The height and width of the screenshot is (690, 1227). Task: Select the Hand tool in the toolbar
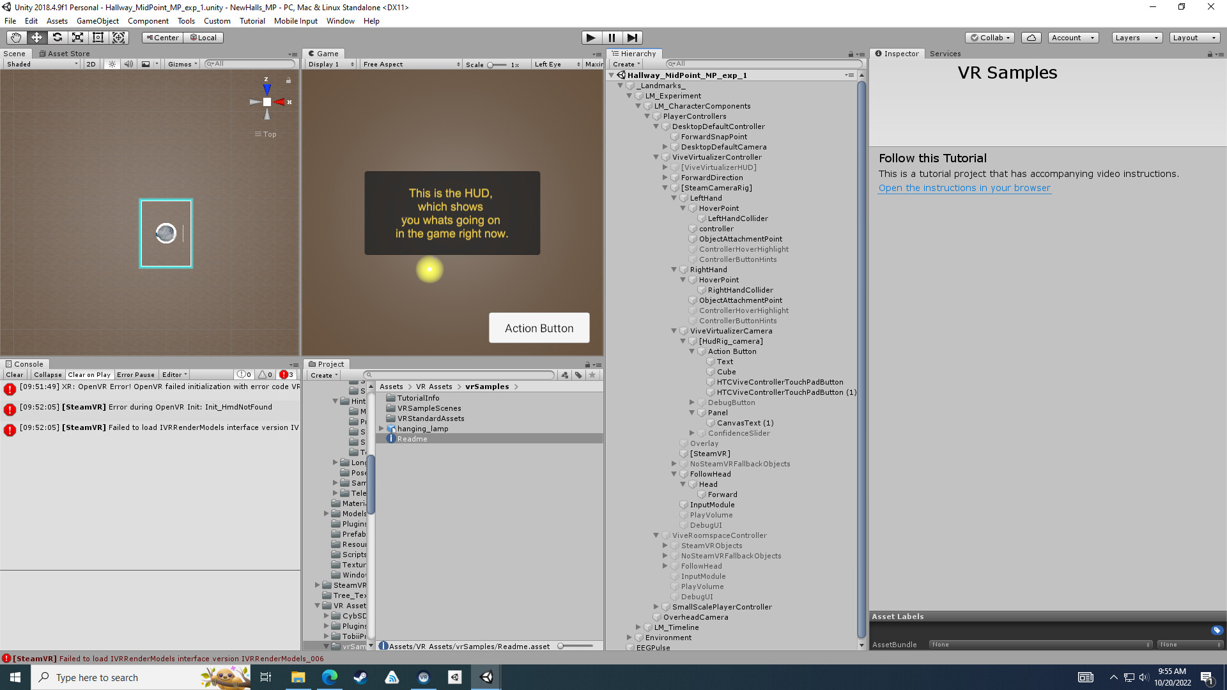[15, 37]
